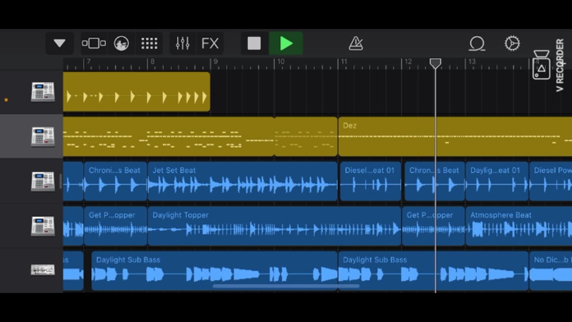The image size is (572, 322).
Task: Select the yellow MIDI region on first track
Action: click(x=137, y=92)
